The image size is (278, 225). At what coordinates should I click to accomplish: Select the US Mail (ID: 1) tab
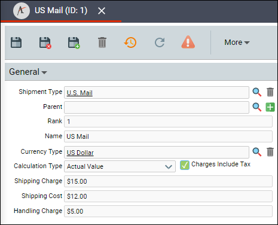click(61, 11)
